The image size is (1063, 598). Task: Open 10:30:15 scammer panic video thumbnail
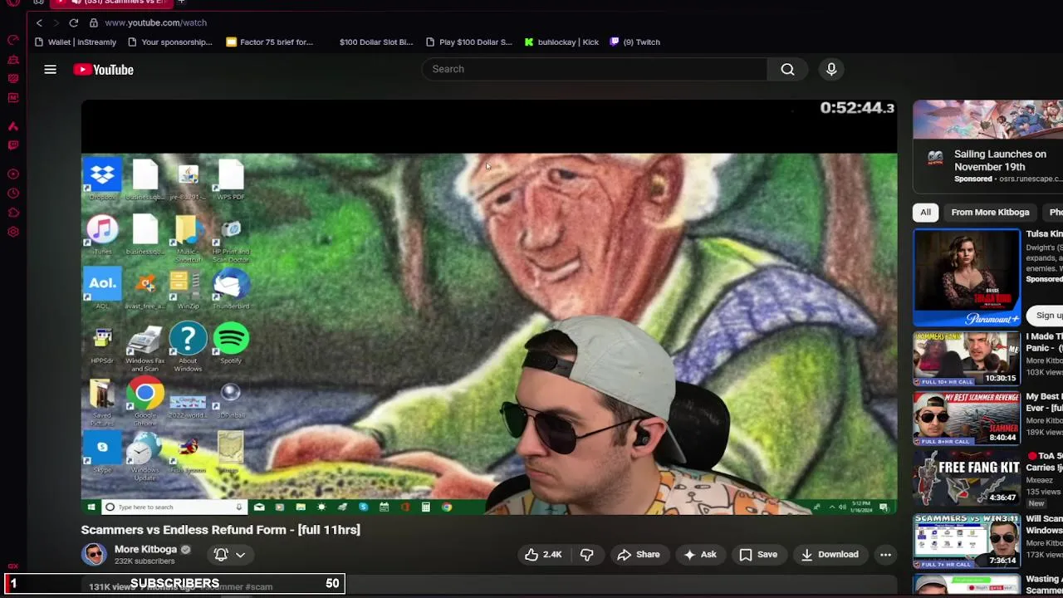967,359
